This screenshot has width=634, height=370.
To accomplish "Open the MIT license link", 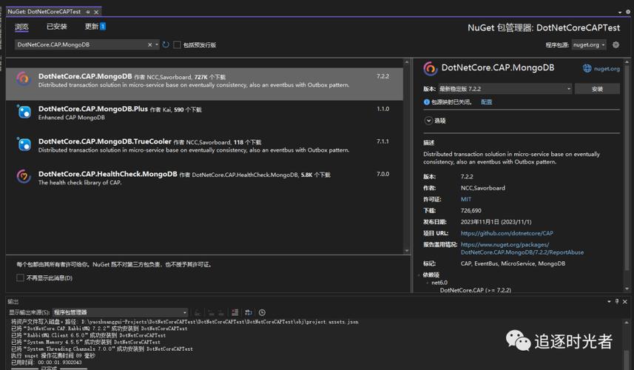I will pos(466,199).
